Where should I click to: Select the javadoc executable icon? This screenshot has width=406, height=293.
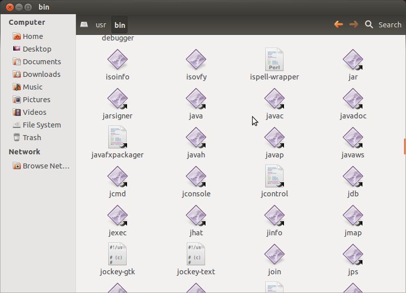tap(353, 98)
